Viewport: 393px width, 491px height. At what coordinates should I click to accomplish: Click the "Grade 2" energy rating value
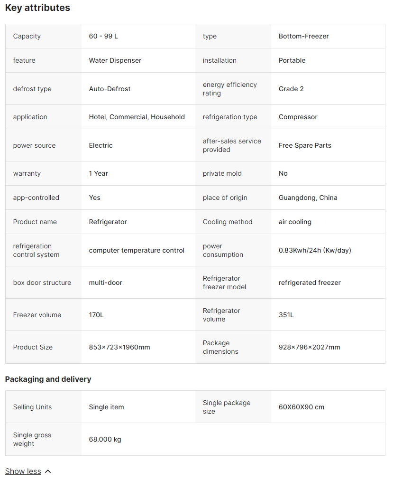291,89
